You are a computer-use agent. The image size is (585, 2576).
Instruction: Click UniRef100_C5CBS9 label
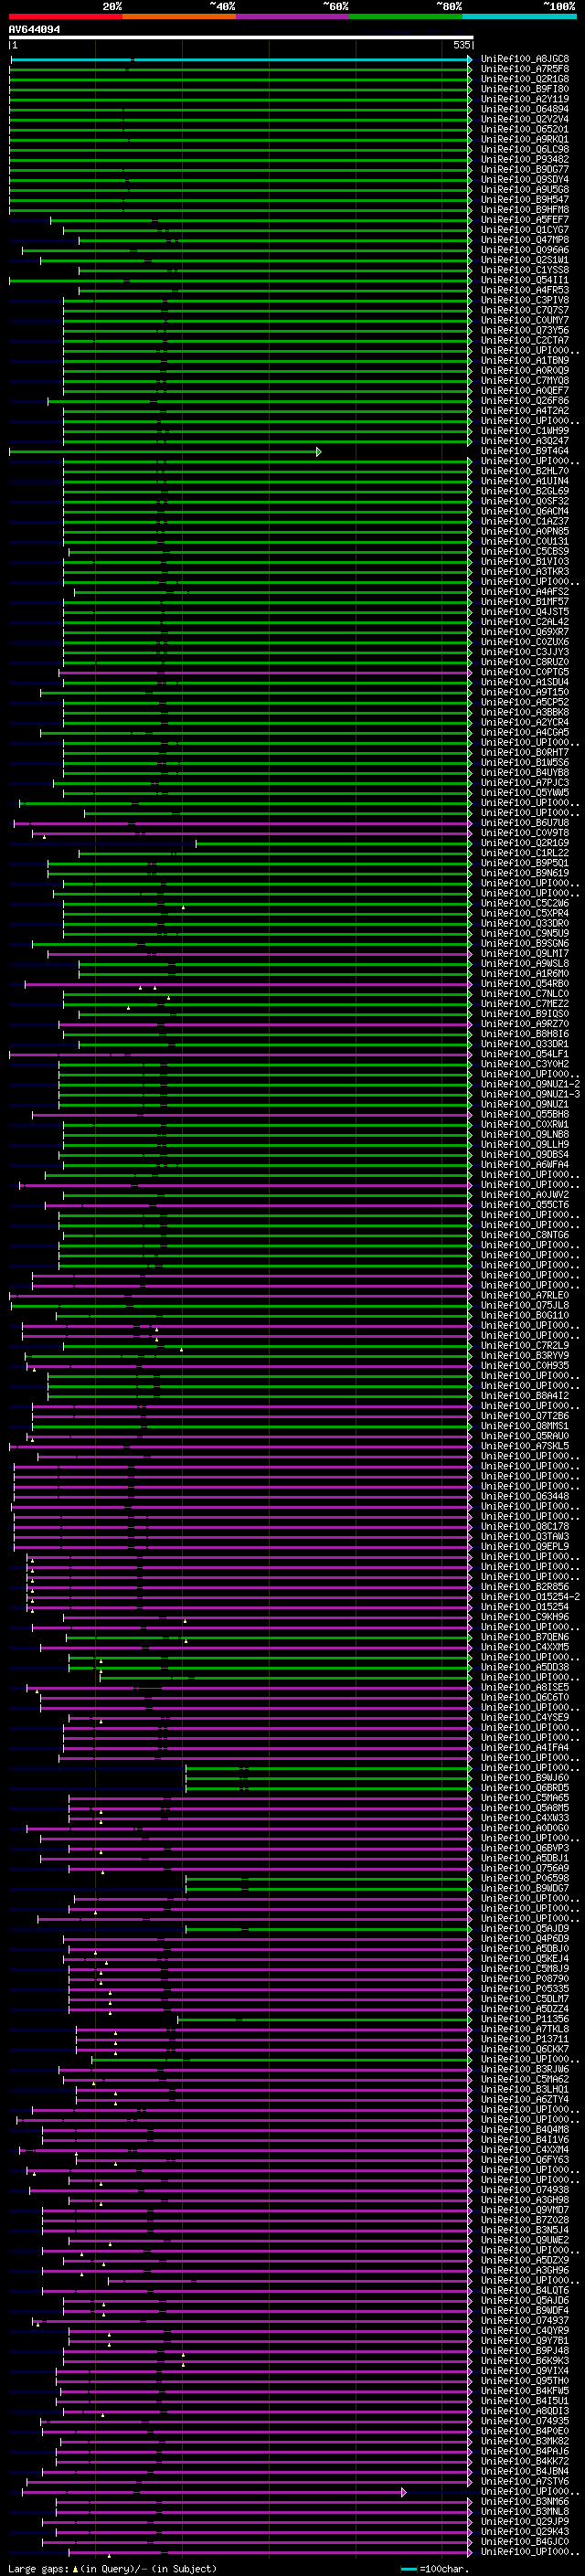[525, 552]
